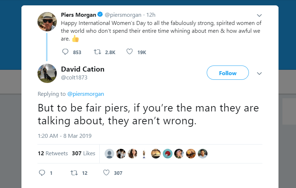Like Piers Morgan's tweet
Image resolution: width=296 pixels, height=188 pixels.
(130, 52)
